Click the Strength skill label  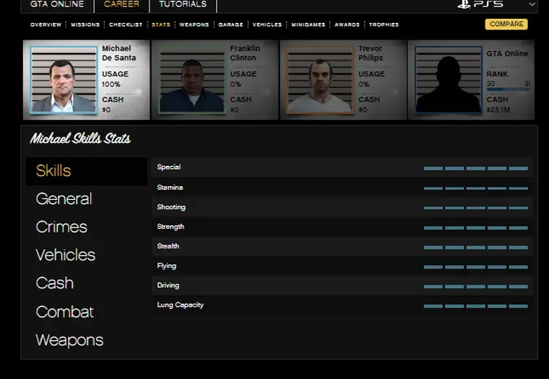170,227
